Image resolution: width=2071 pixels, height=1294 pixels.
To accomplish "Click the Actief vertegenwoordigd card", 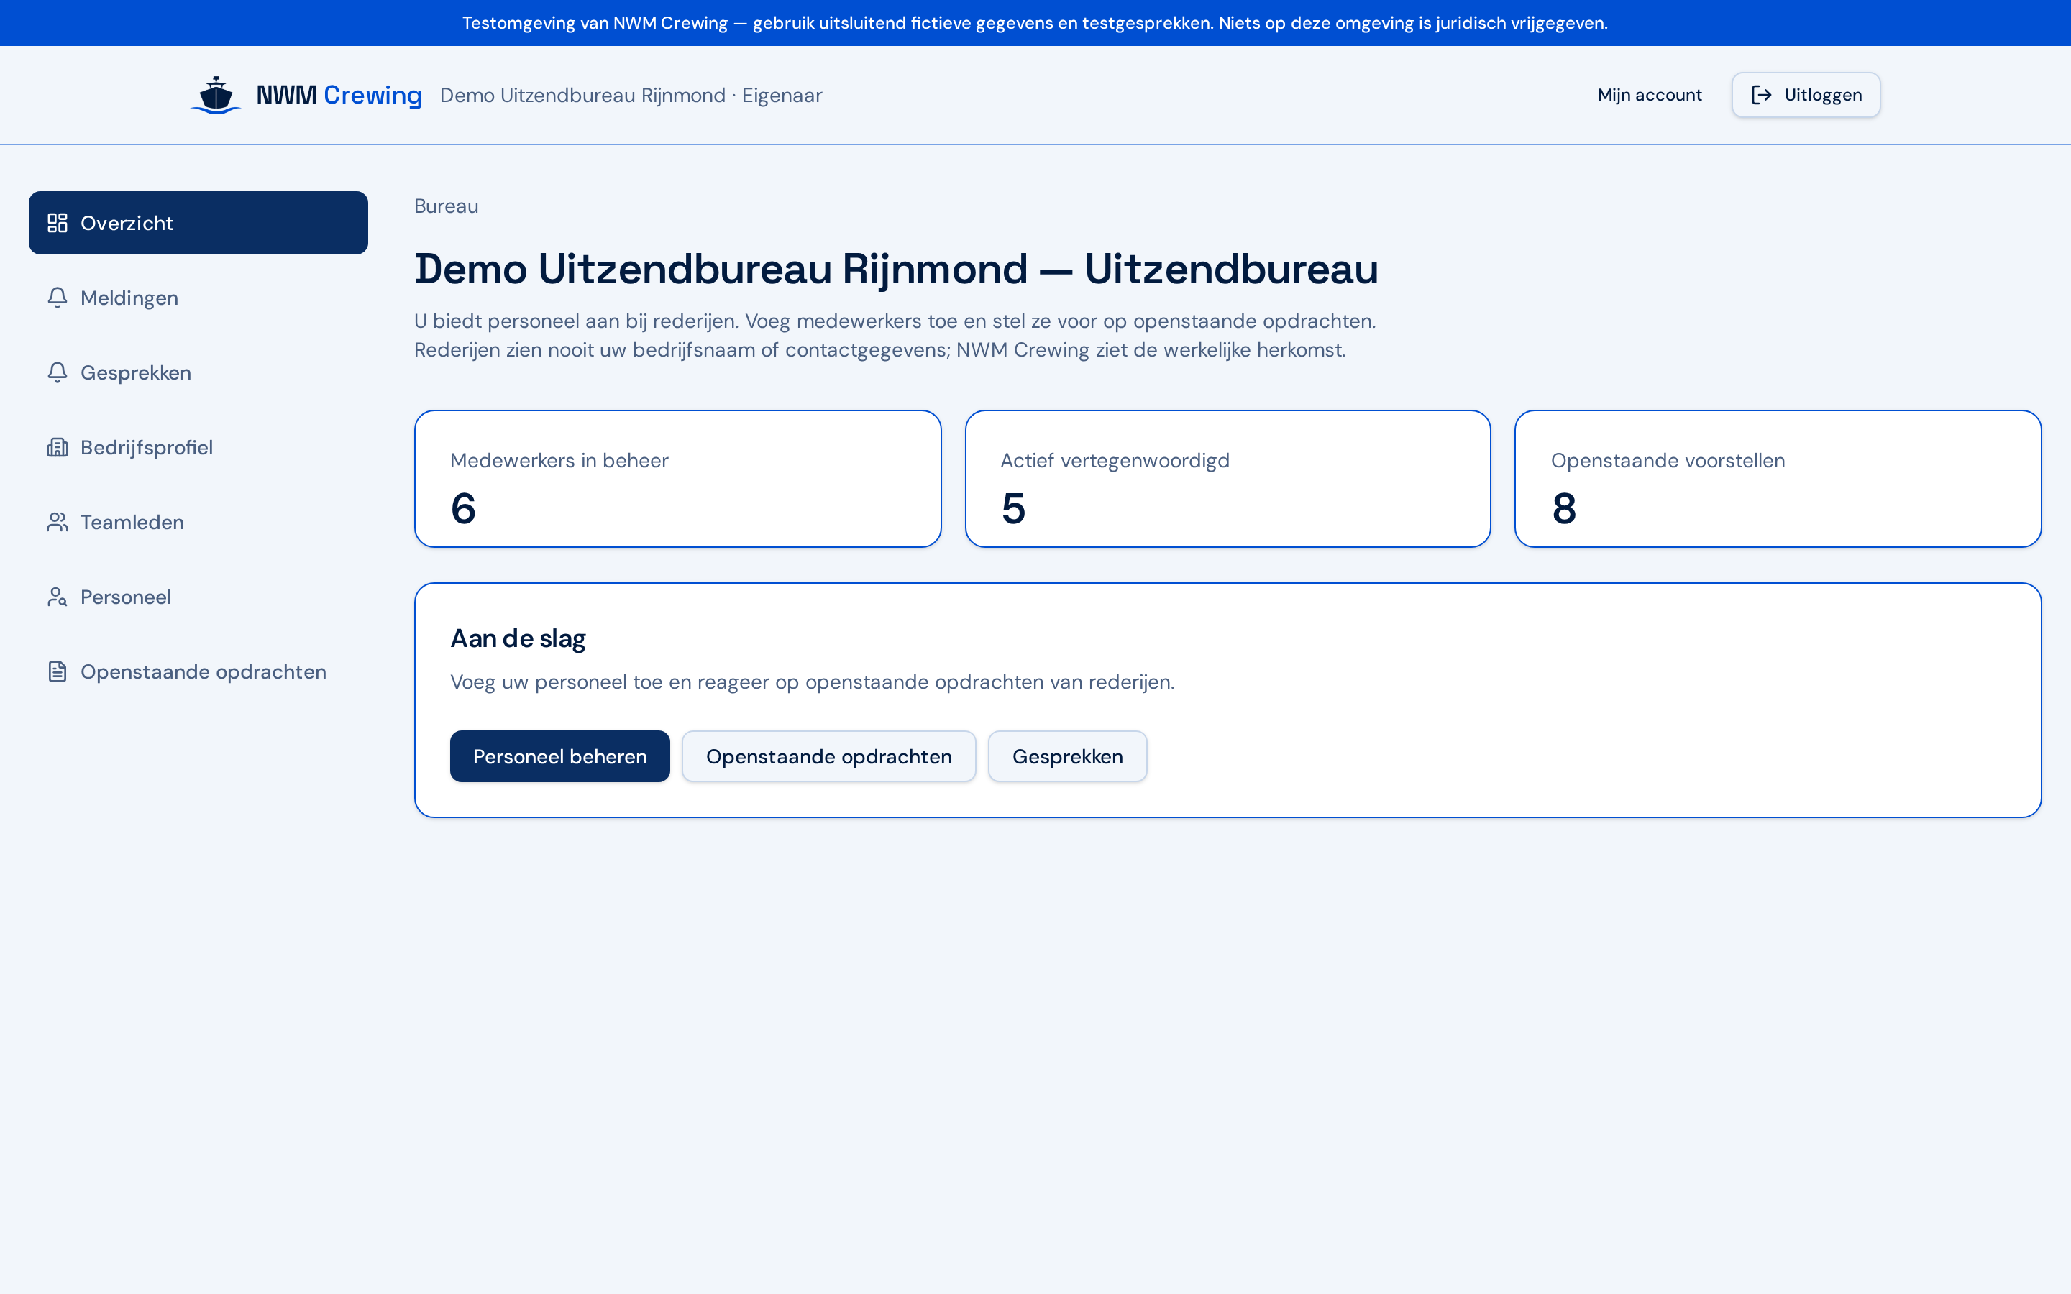I will (1228, 478).
